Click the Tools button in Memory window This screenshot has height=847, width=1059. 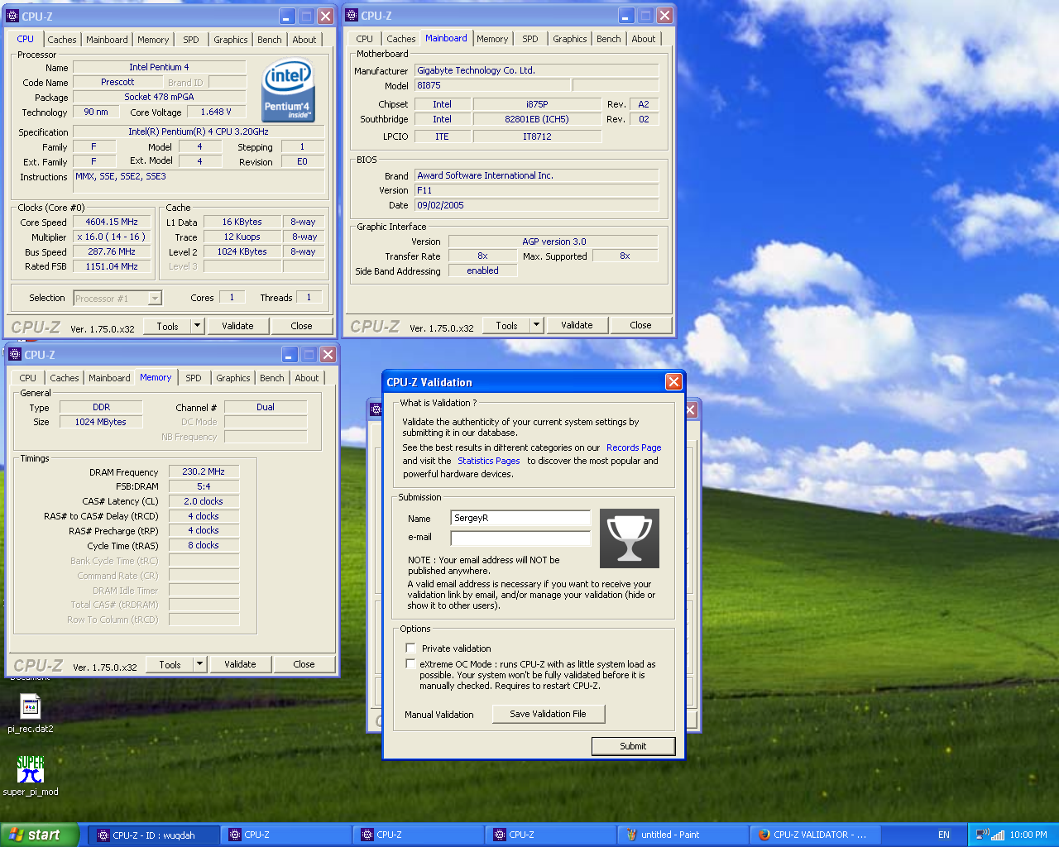[170, 664]
